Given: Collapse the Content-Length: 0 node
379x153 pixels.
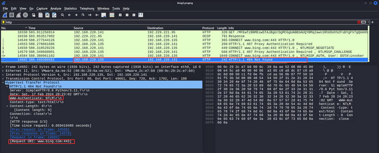Looking at the screenshot, I should coord(7,106).
